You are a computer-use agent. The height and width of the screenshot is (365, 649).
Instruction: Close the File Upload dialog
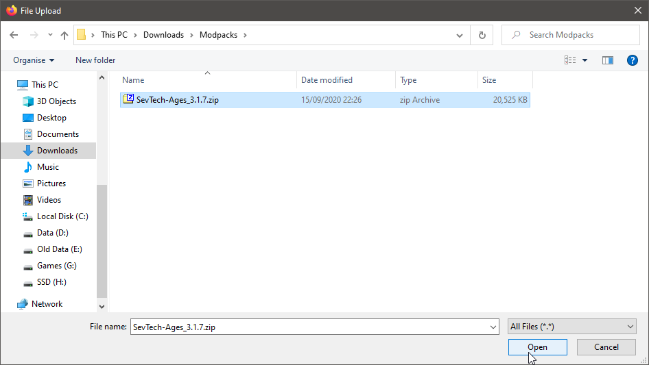click(x=638, y=10)
